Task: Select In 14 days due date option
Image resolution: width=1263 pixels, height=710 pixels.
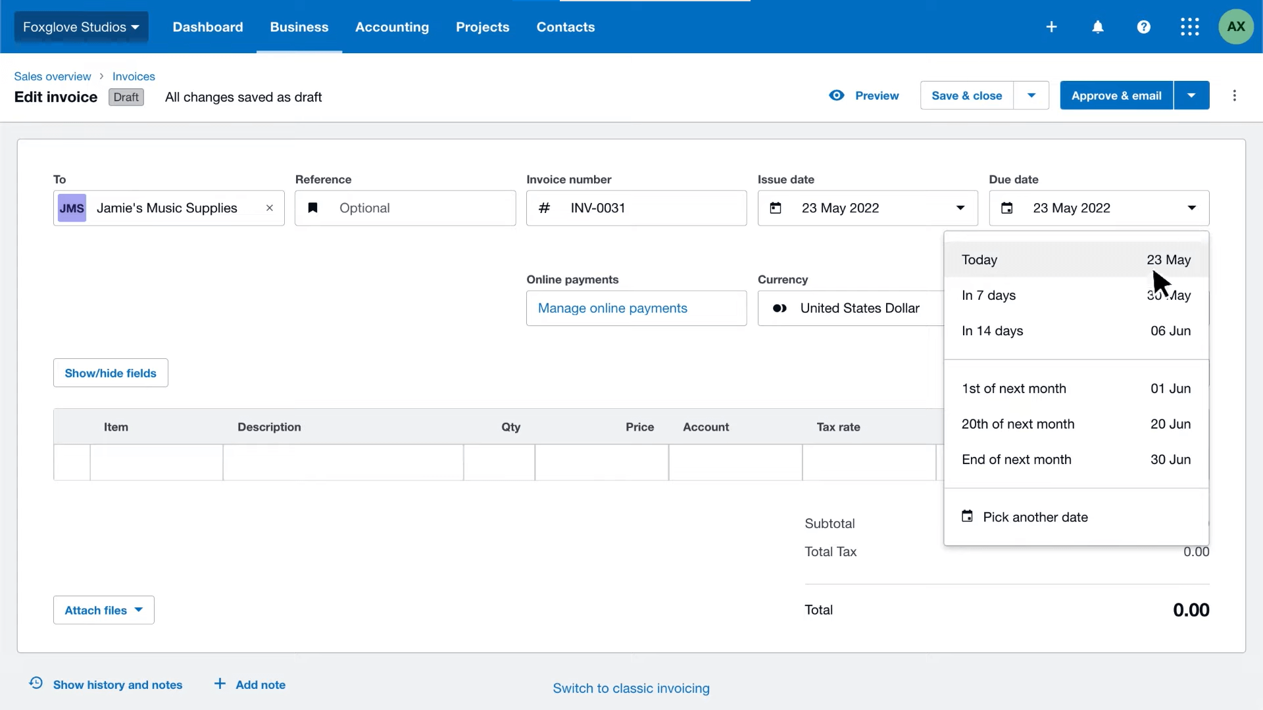Action: click(x=1076, y=331)
